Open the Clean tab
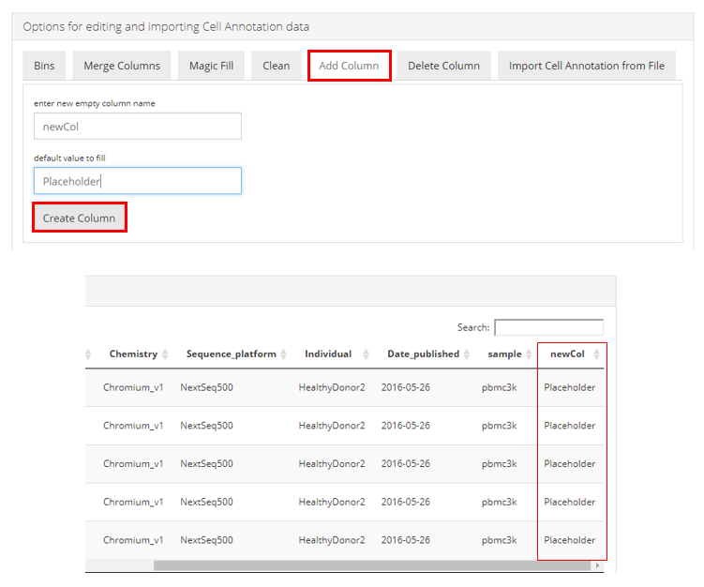 click(276, 66)
